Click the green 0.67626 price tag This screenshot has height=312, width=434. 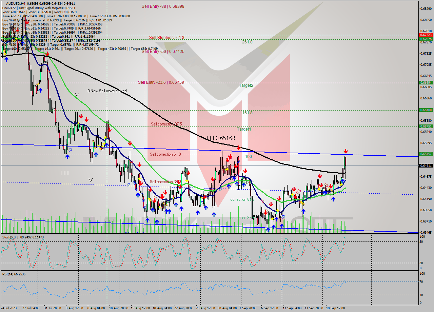coord(426,39)
